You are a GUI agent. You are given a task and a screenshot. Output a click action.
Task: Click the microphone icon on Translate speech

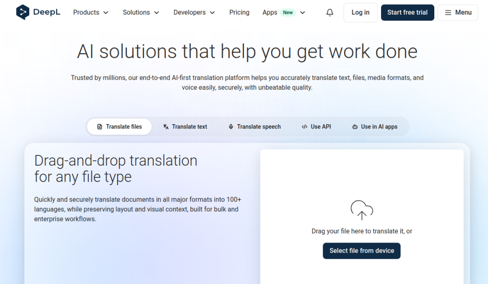click(x=231, y=127)
